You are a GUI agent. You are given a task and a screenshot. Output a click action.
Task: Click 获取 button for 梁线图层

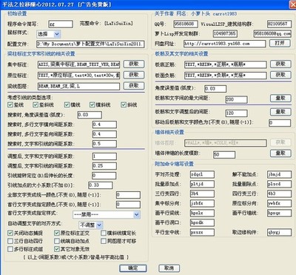[134, 86]
